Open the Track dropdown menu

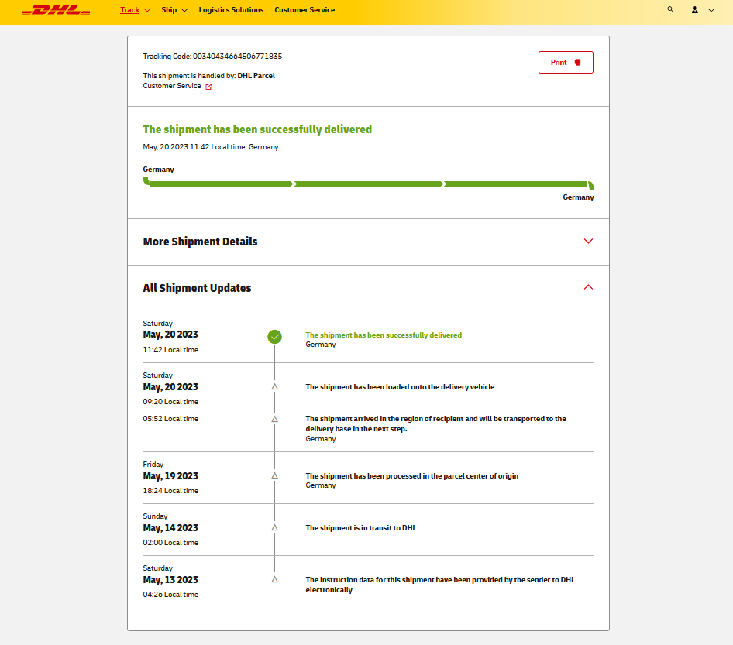point(135,10)
